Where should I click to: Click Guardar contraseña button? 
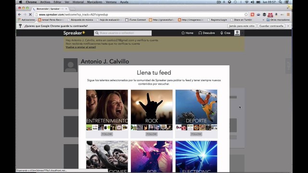(x=271, y=26)
